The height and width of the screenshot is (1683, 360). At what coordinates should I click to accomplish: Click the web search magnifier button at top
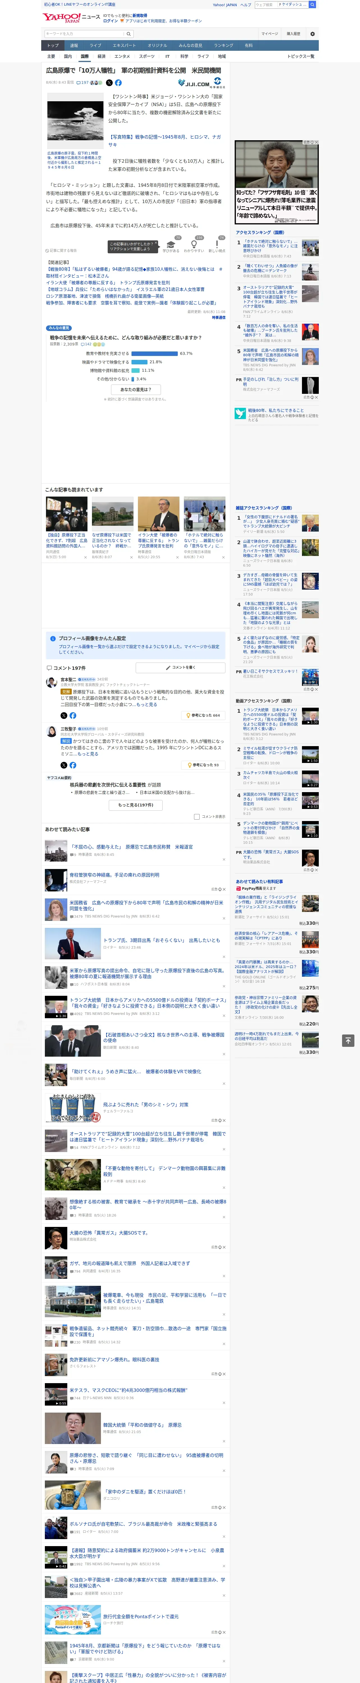312,4
